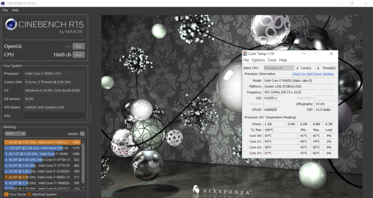Click the scroll-up arrow of ranking list

click(x=83, y=142)
